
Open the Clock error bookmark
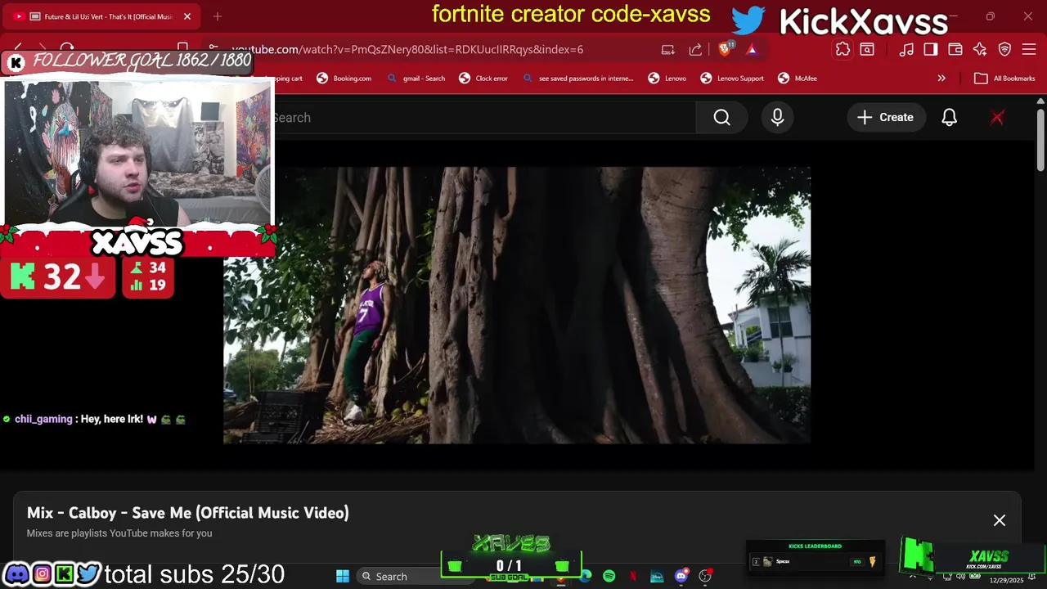483,79
